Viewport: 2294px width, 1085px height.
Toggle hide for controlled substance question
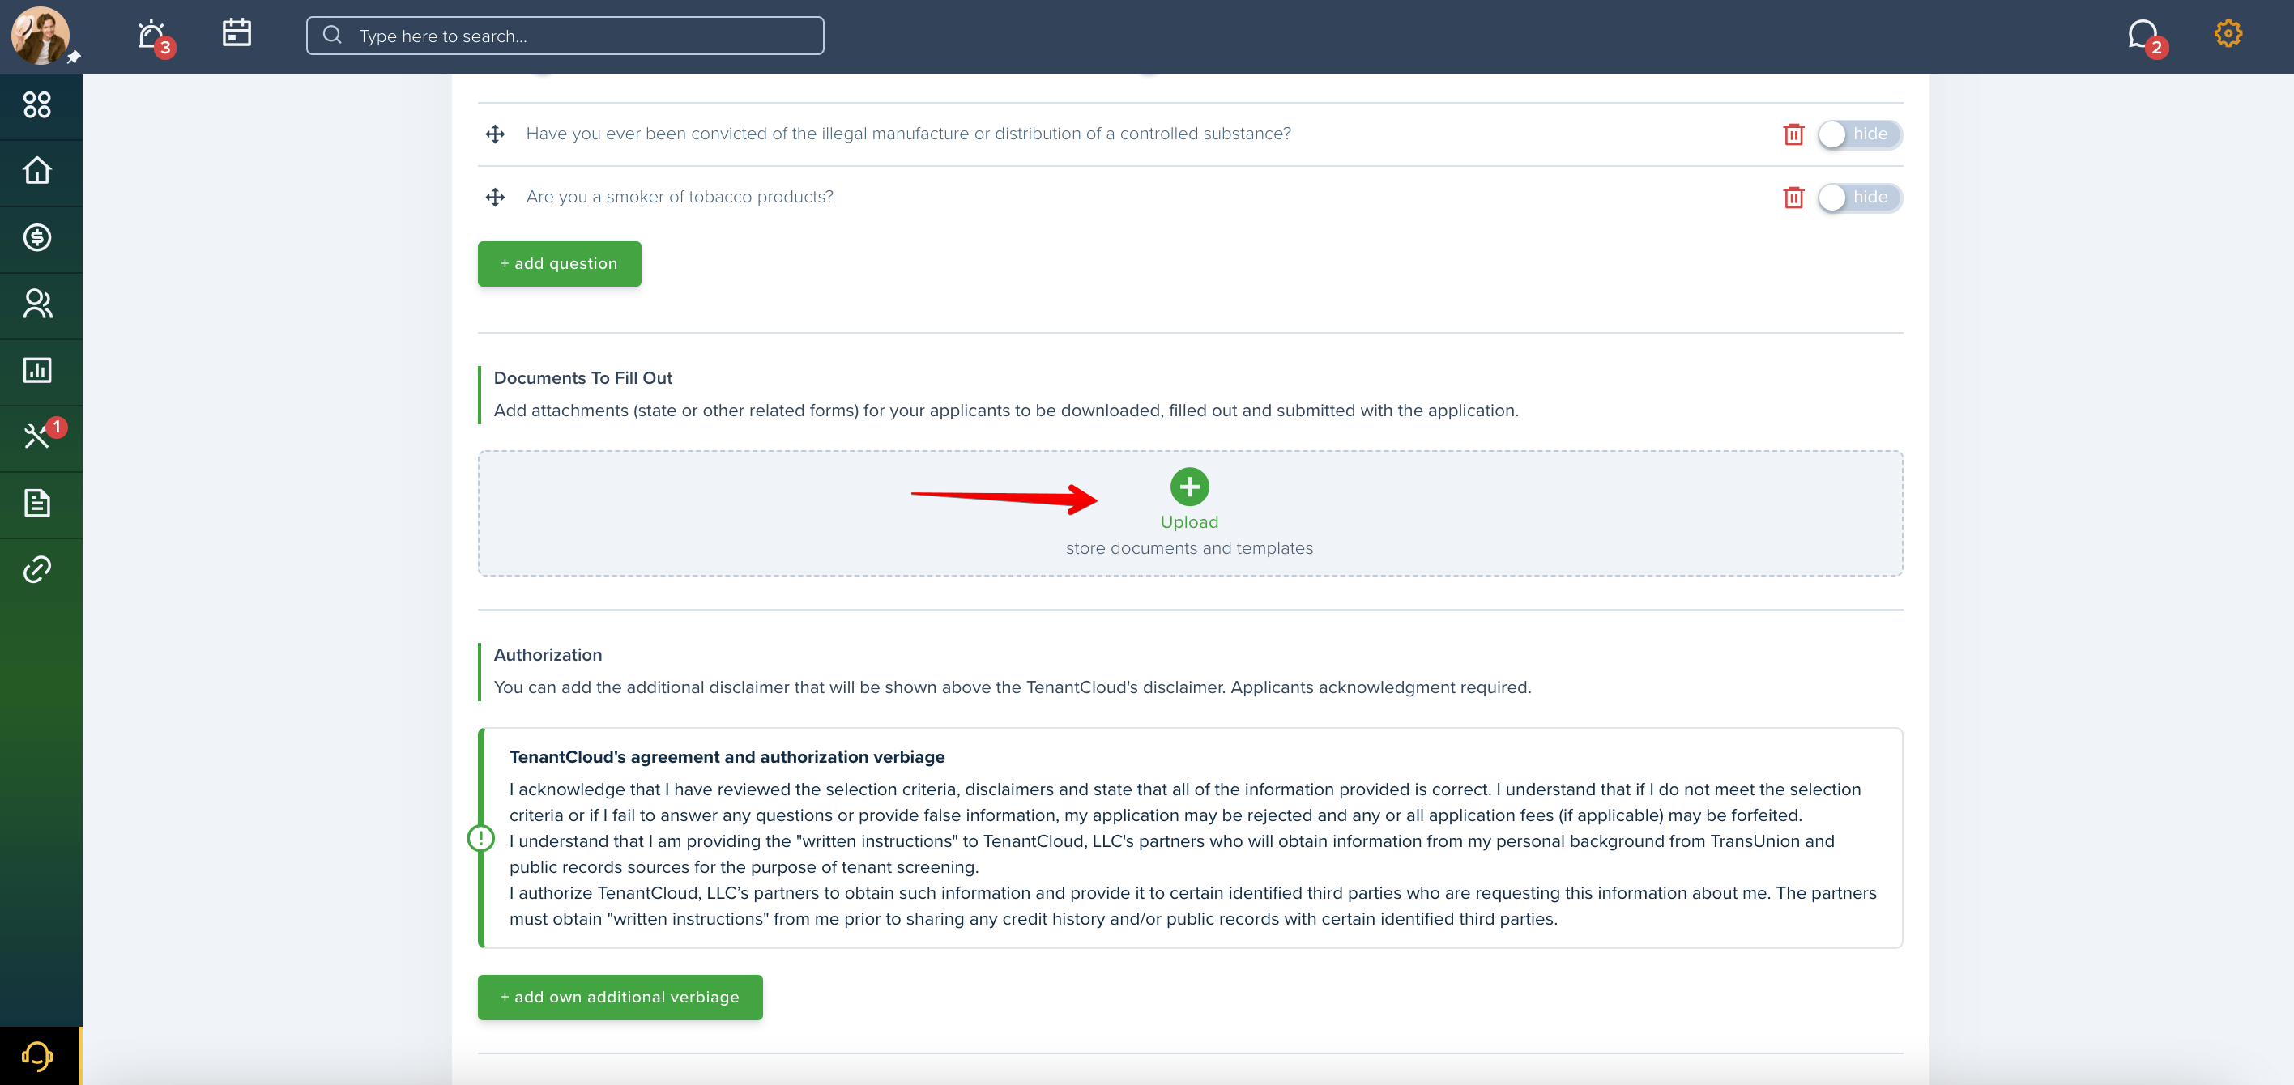1860,134
